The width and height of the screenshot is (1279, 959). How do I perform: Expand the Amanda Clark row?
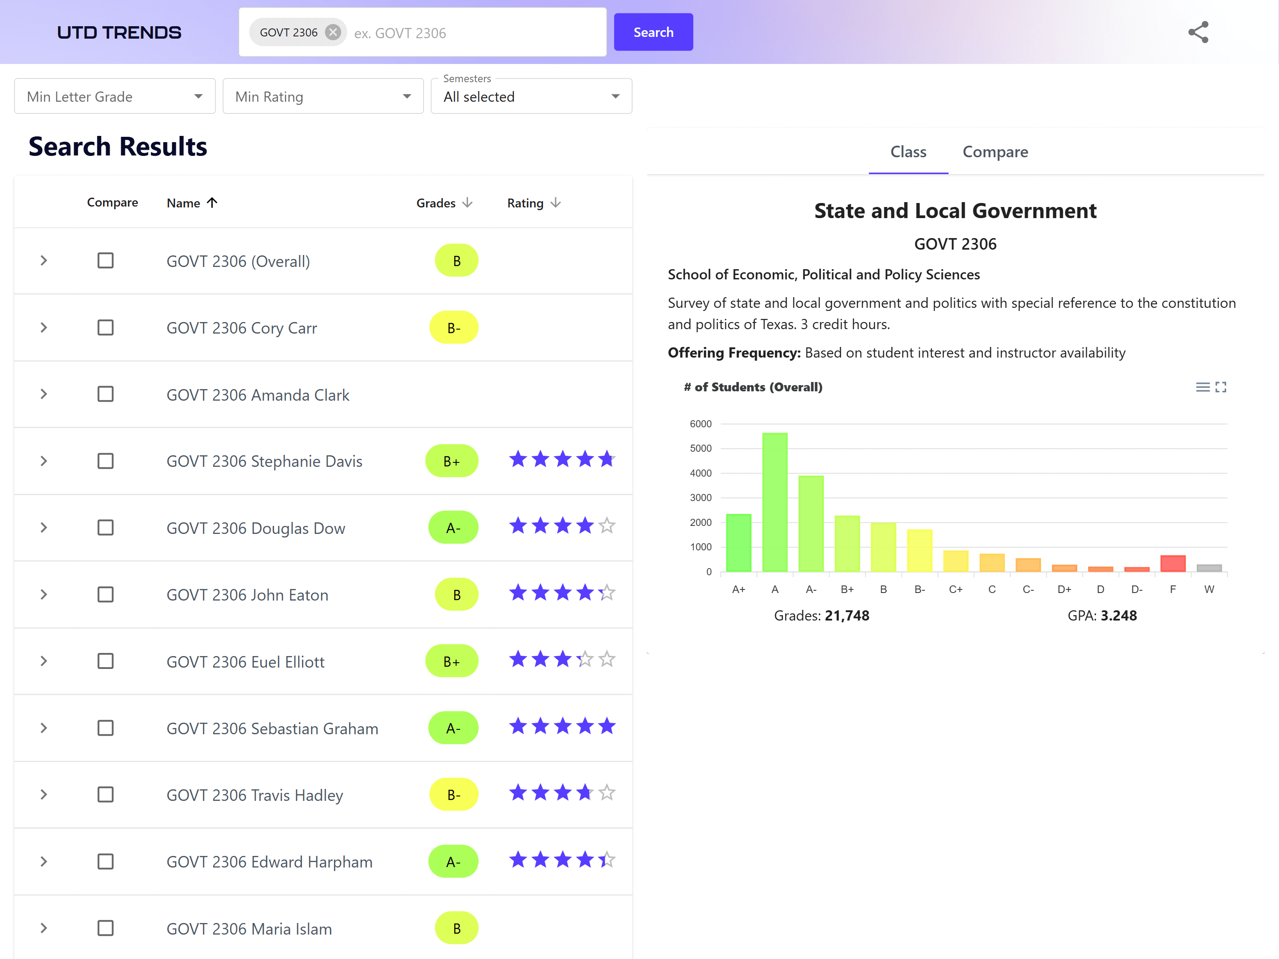point(44,394)
